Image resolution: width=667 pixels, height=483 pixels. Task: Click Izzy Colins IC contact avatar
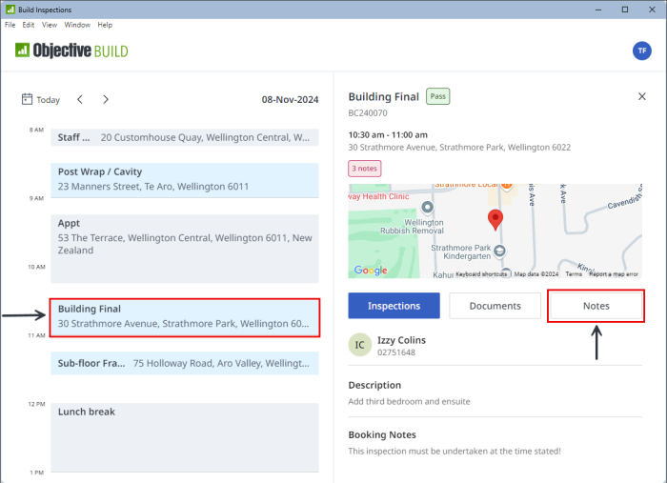click(x=359, y=345)
